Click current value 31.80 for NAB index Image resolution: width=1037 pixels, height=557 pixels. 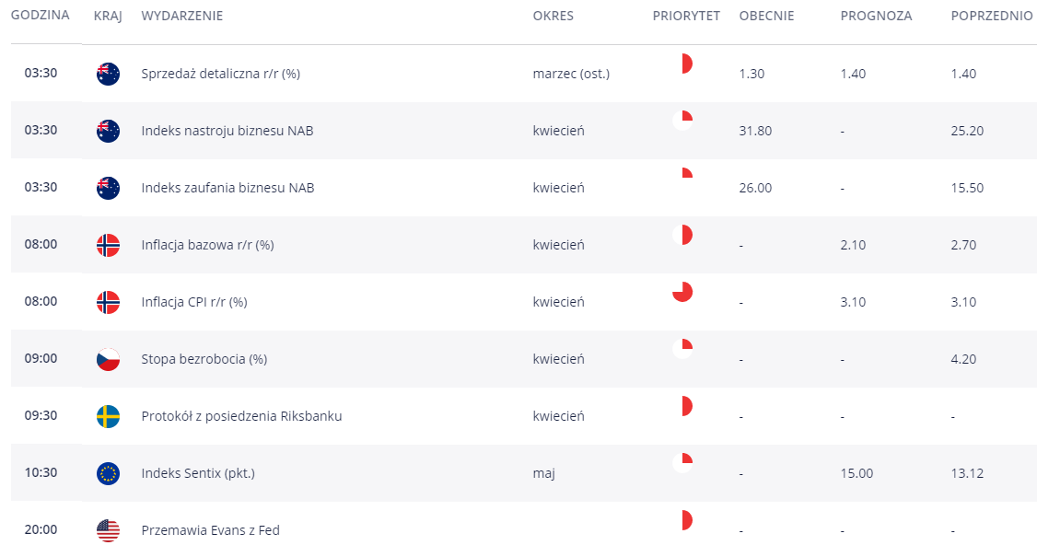755,131
